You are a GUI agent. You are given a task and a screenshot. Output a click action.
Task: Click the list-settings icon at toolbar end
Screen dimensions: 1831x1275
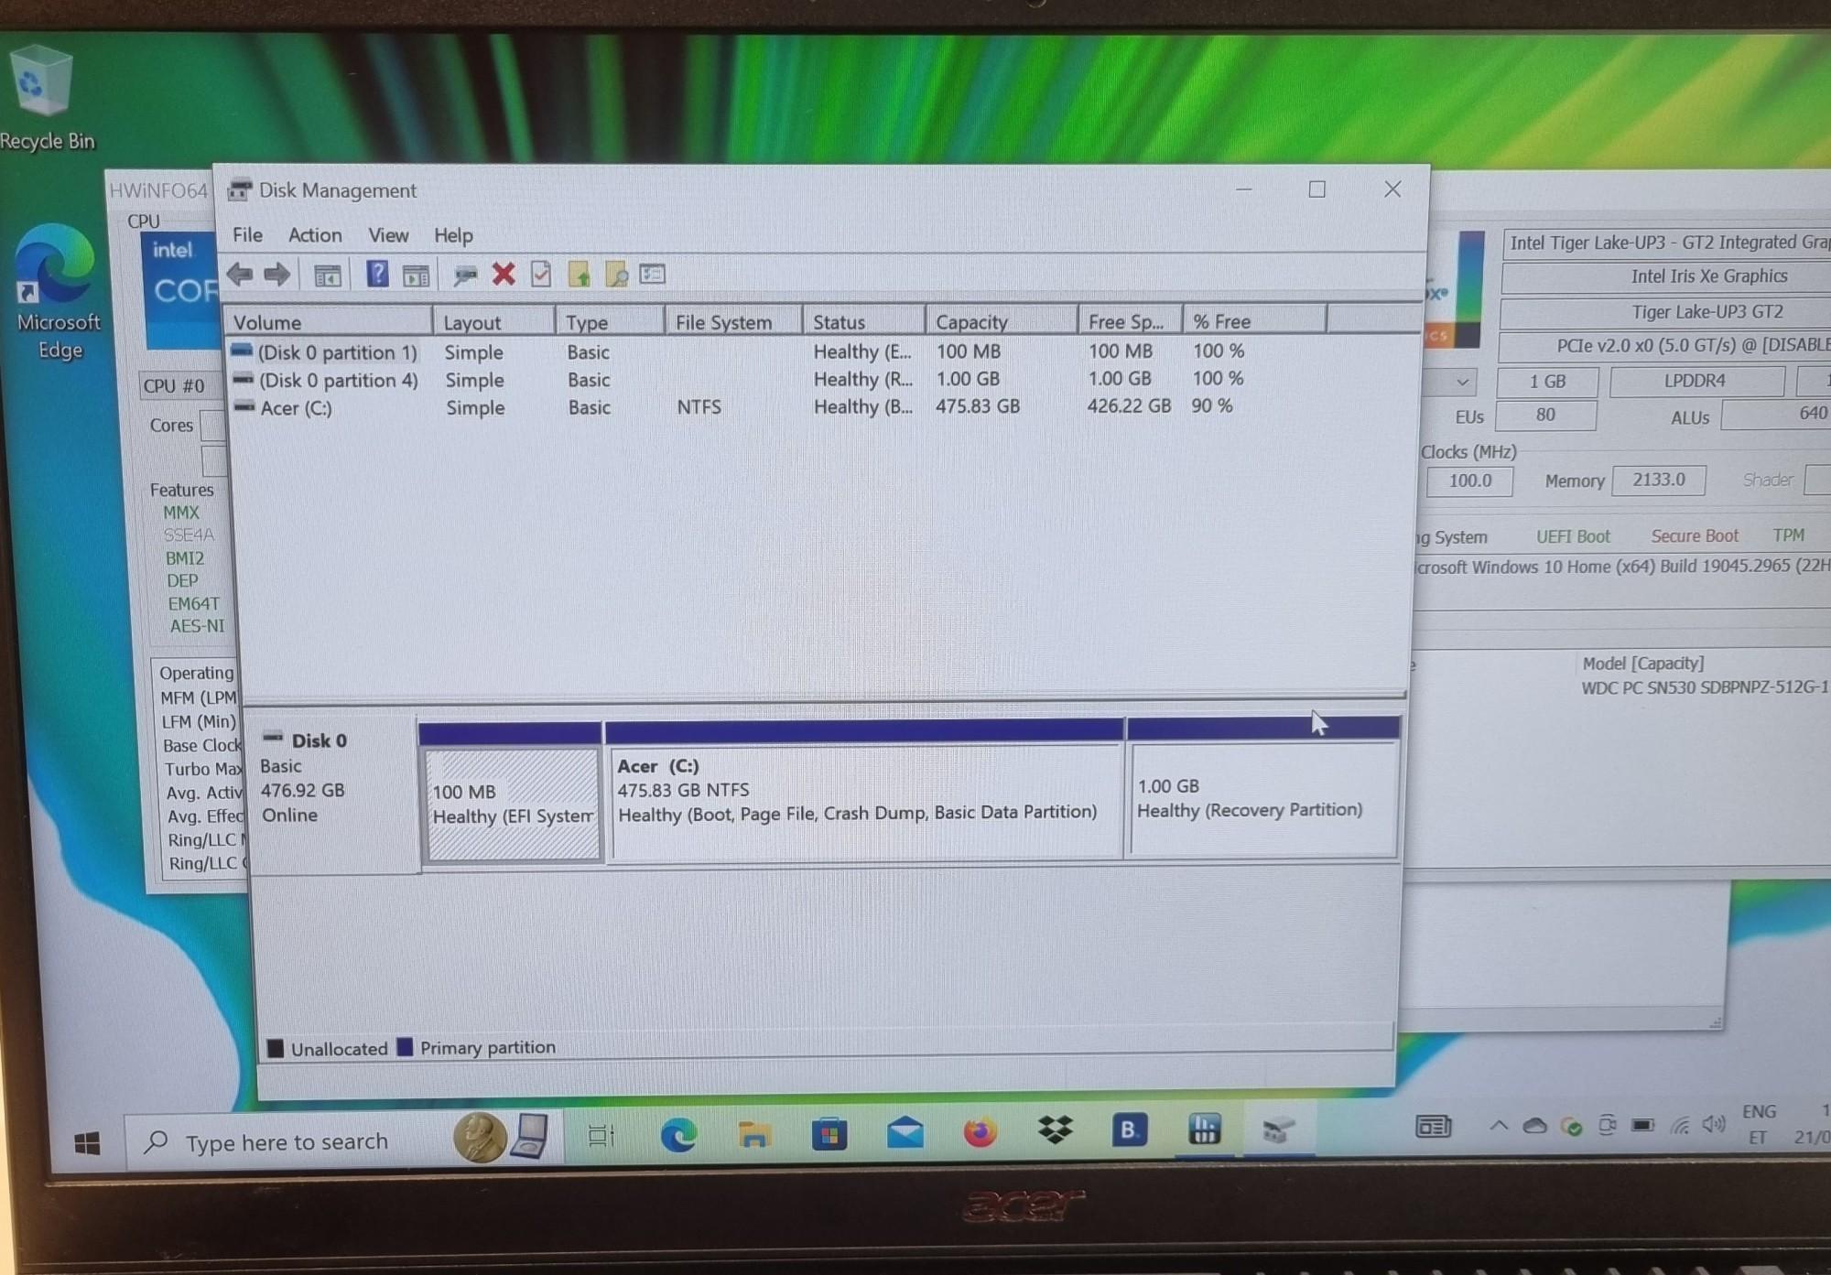[653, 274]
